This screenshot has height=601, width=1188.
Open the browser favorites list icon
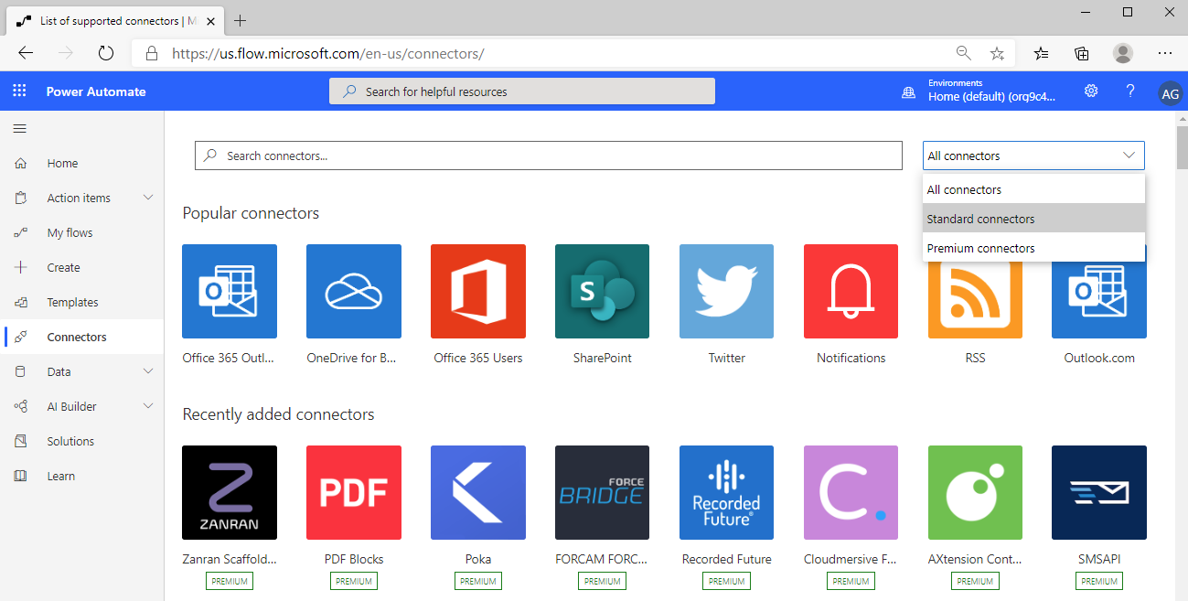pos(1042,53)
